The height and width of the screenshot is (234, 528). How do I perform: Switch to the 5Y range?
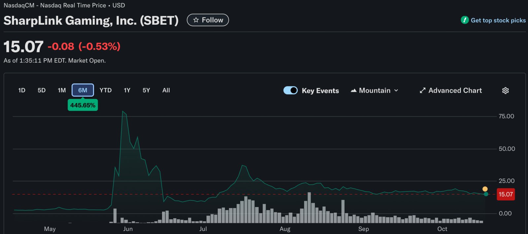point(146,90)
